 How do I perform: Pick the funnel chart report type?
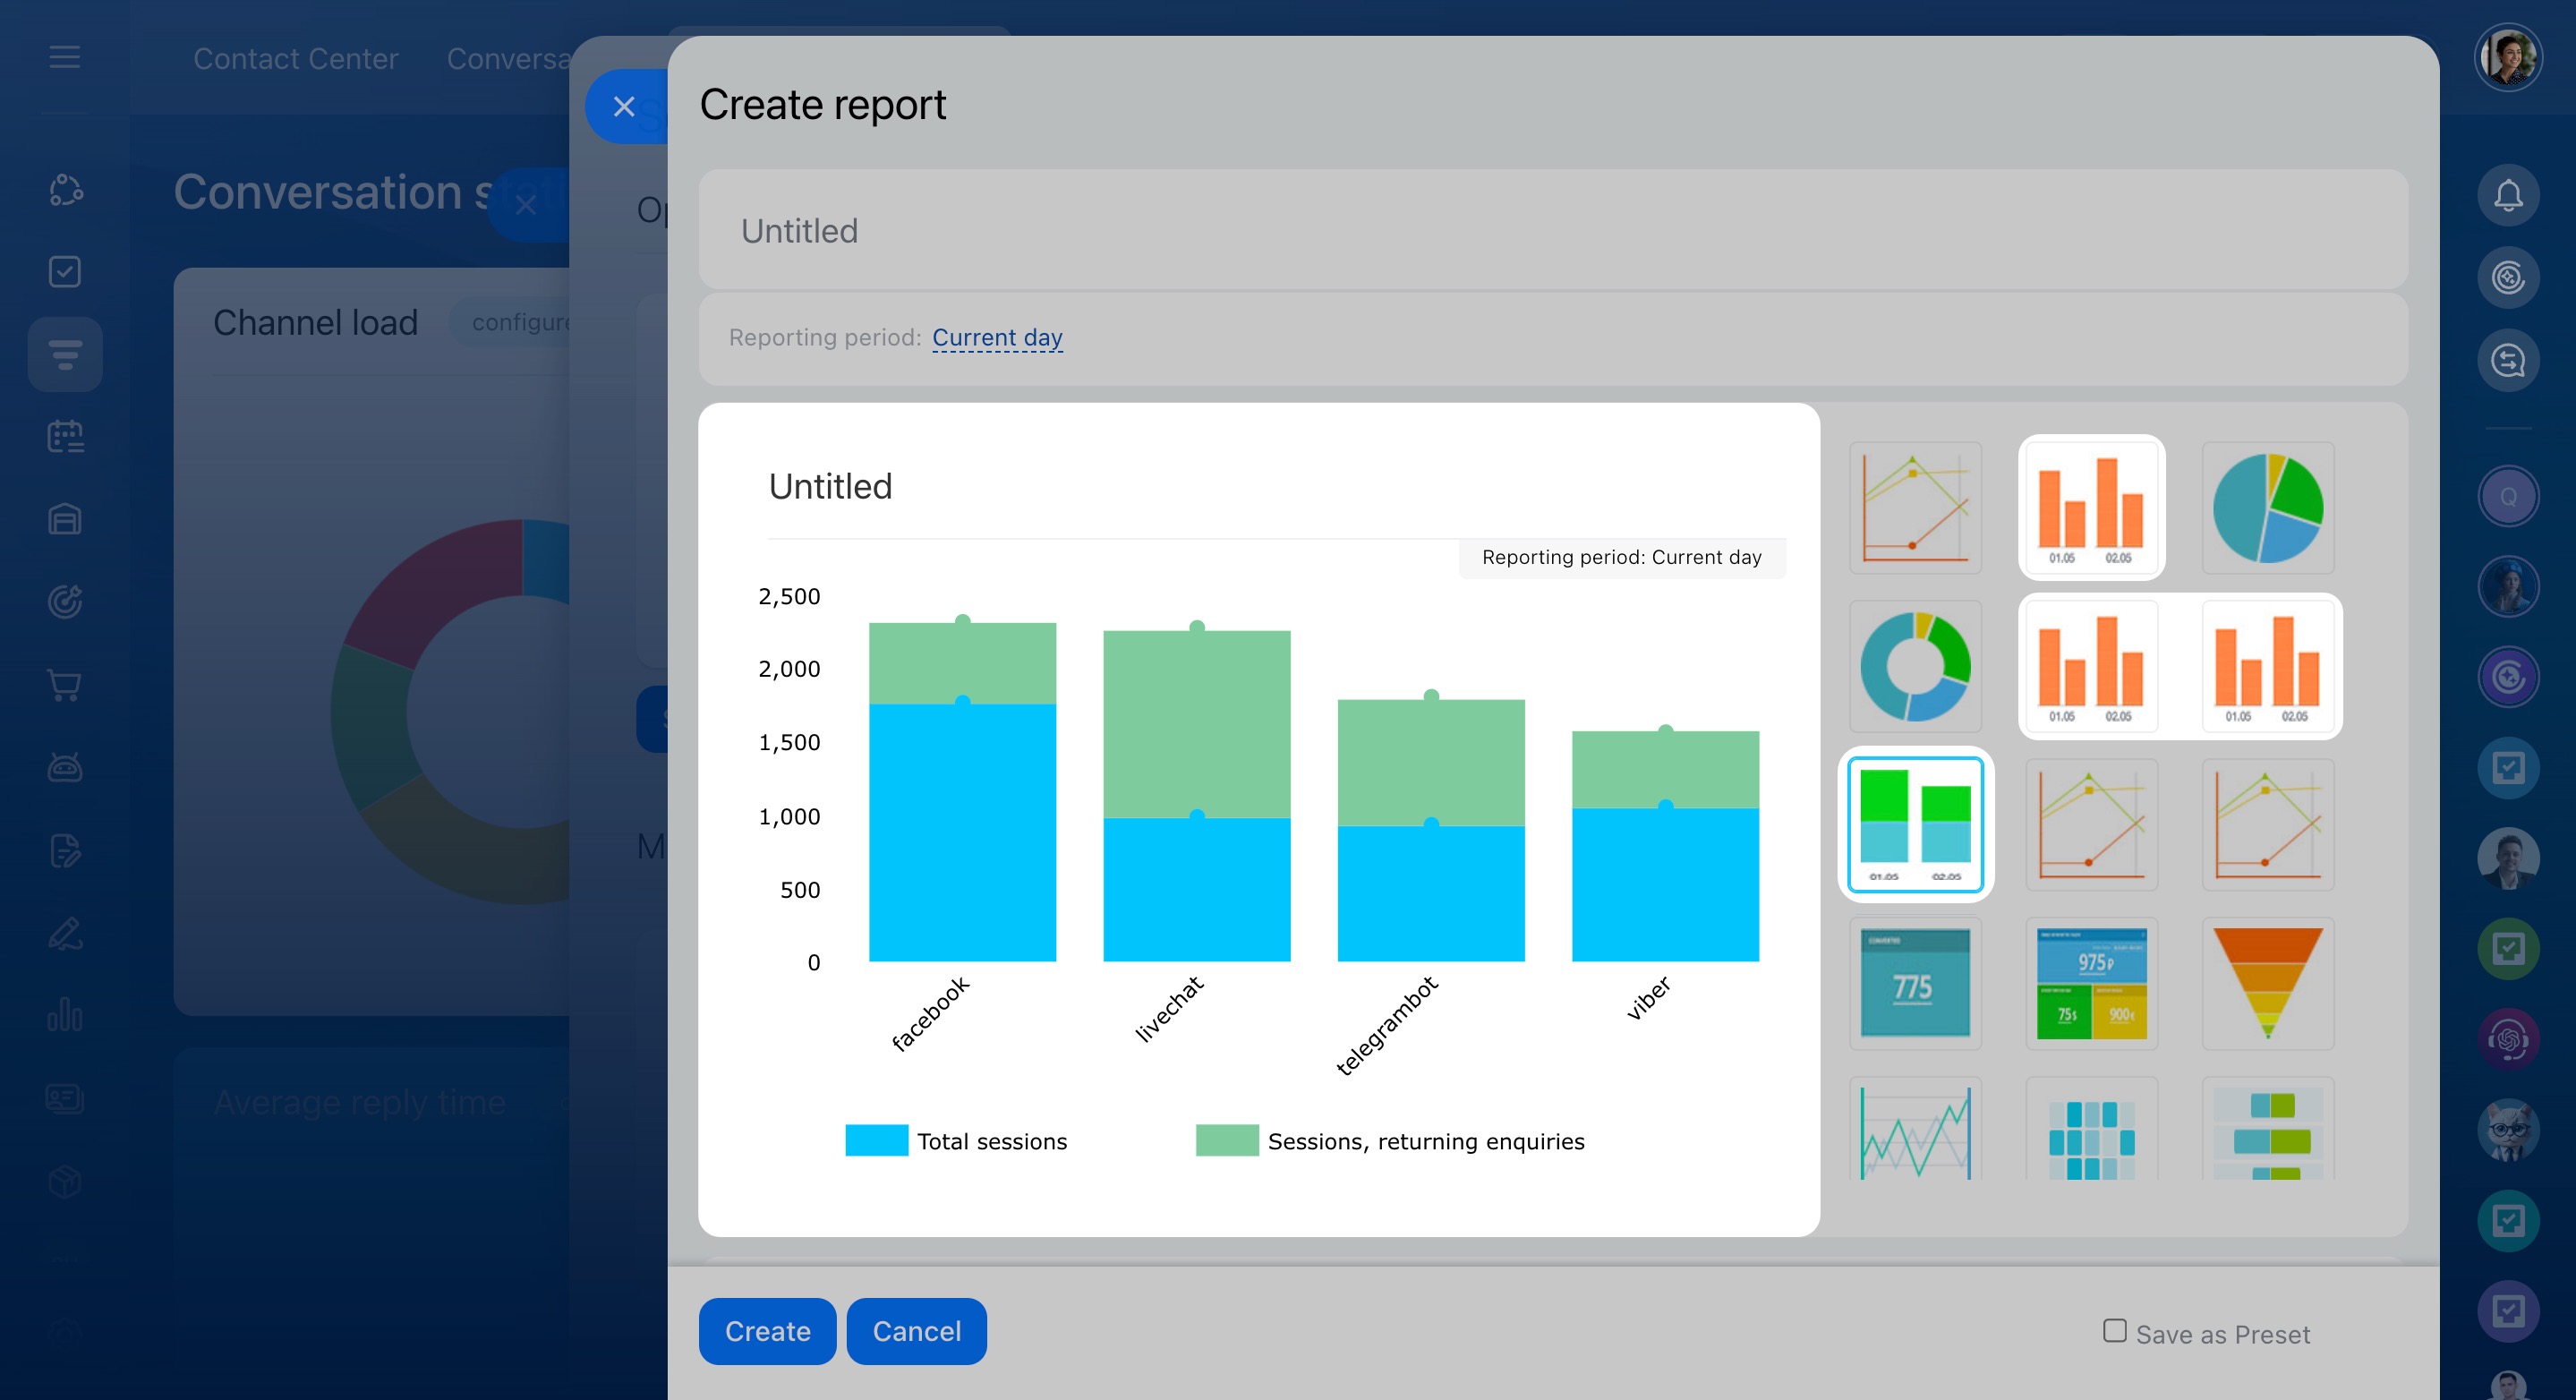pos(2267,983)
